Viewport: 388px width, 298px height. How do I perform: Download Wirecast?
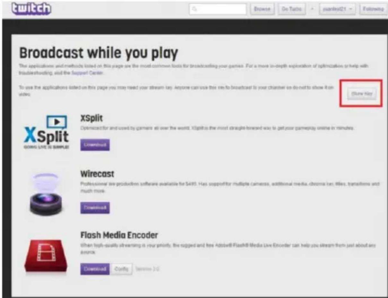pos(95,208)
